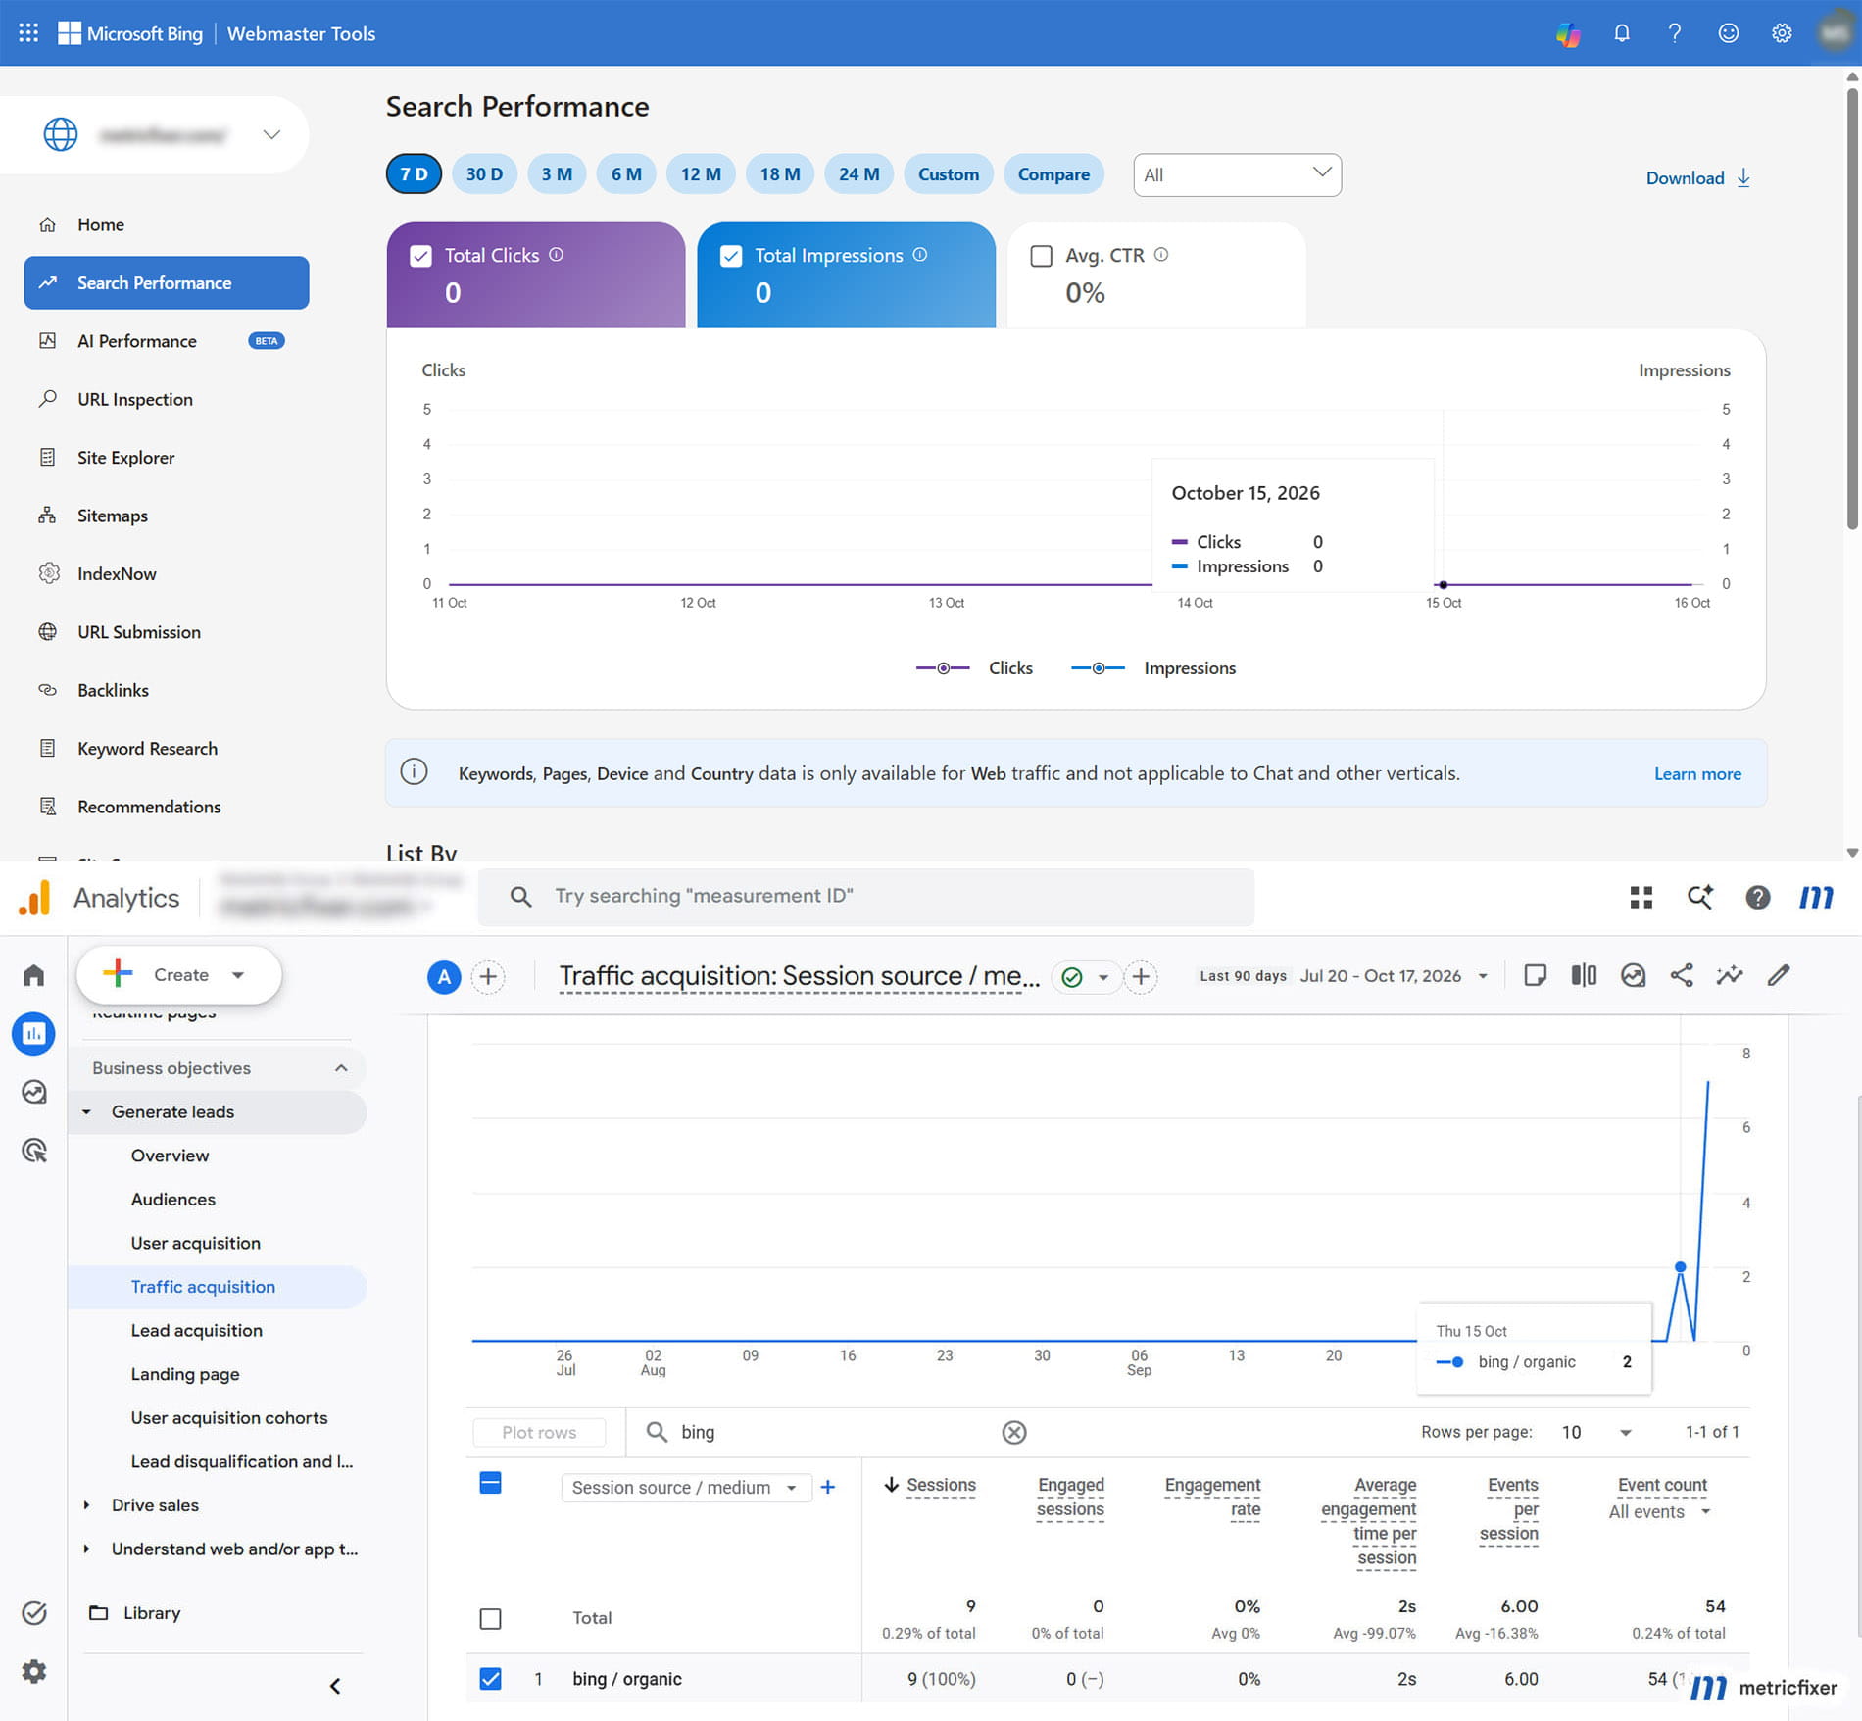
Task: Click the Analytics search input field
Action: [866, 897]
